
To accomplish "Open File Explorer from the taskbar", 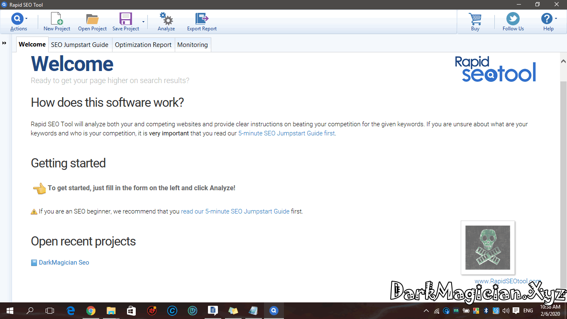I will click(111, 311).
